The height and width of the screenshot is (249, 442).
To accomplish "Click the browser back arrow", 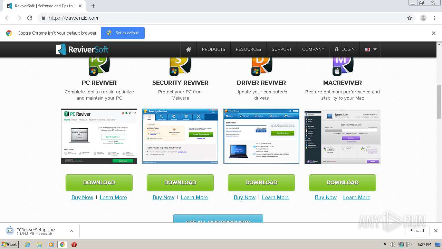I will click(x=8, y=18).
